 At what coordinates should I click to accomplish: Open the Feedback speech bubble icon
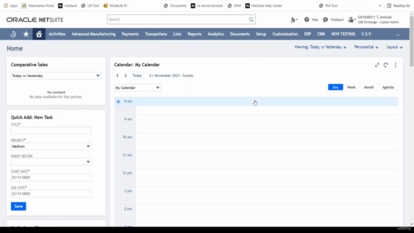pyautogui.click(x=325, y=19)
